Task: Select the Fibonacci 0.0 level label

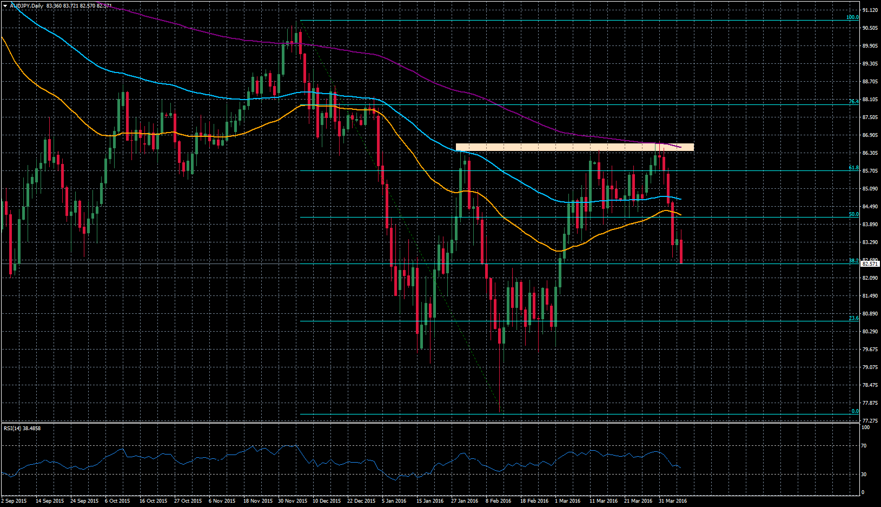Action: tap(855, 411)
